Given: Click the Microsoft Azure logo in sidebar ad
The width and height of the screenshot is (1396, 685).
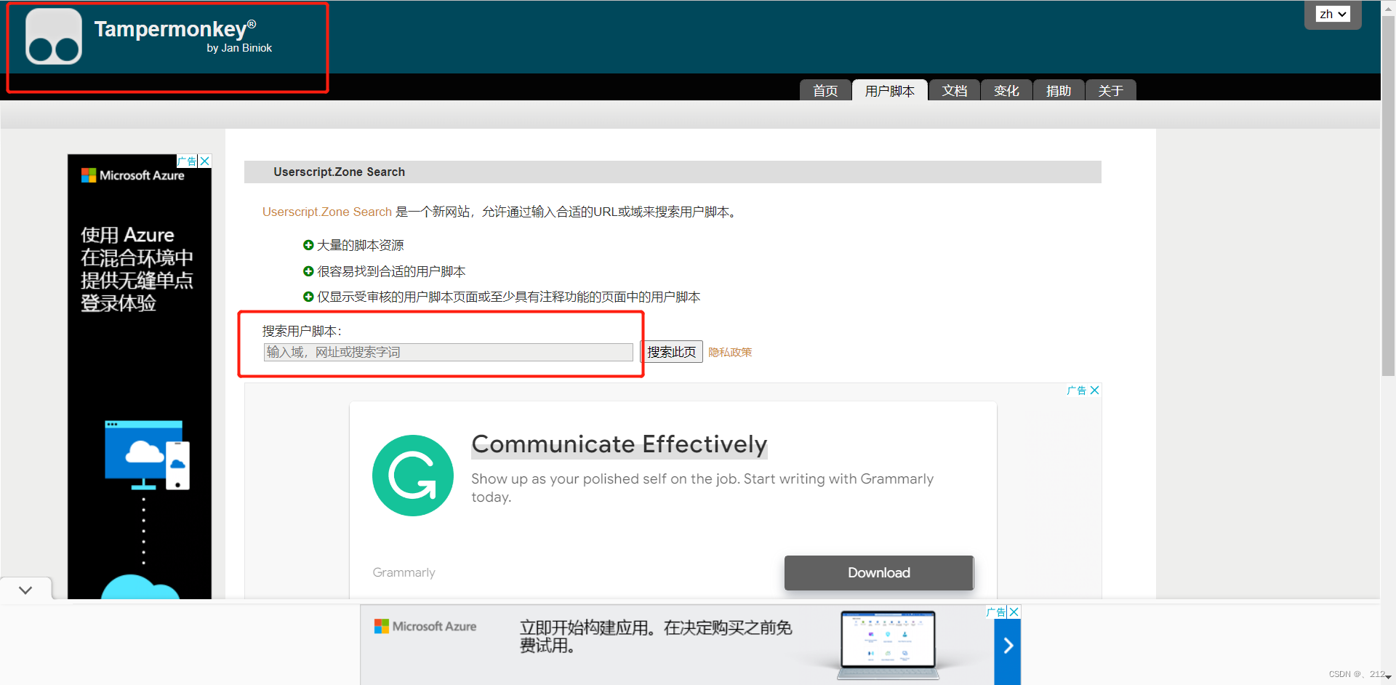Looking at the screenshot, I should 133,175.
